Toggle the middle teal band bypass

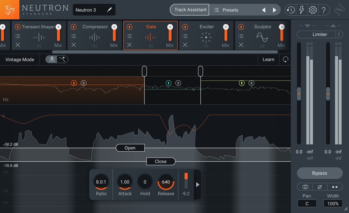point(168,83)
